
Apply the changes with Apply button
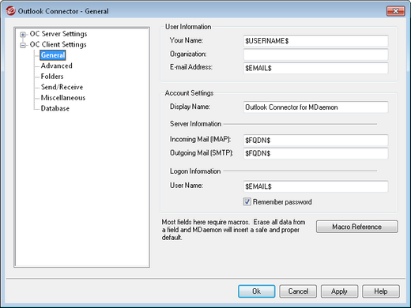click(x=339, y=291)
